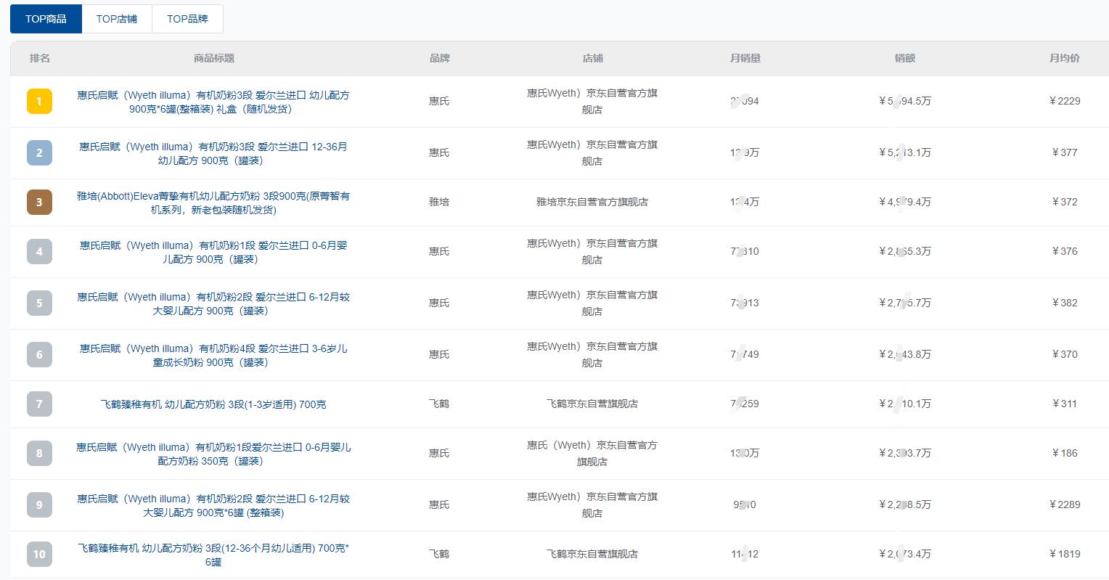Click the 品牌 column header
Viewport: 1109px width, 580px height.
pos(438,58)
